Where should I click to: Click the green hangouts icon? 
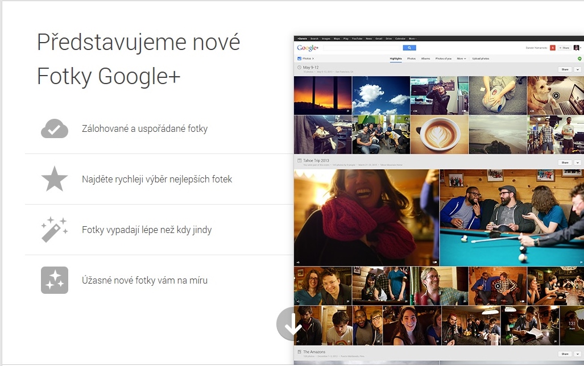(579, 59)
